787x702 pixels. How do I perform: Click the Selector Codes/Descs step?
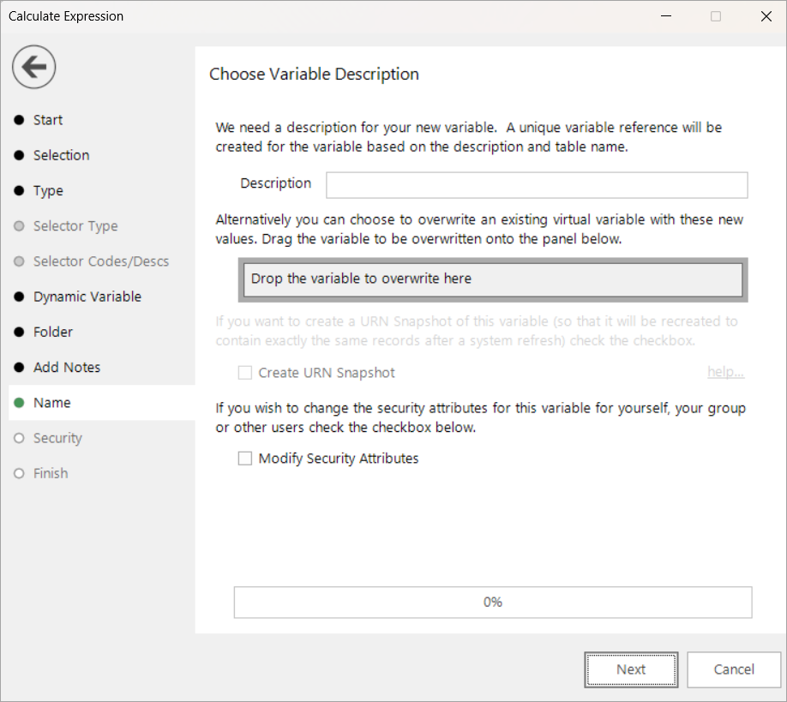101,261
